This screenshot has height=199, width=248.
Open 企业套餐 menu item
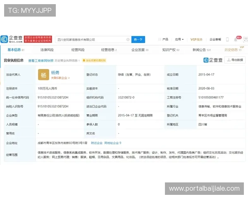[x=215, y=39]
